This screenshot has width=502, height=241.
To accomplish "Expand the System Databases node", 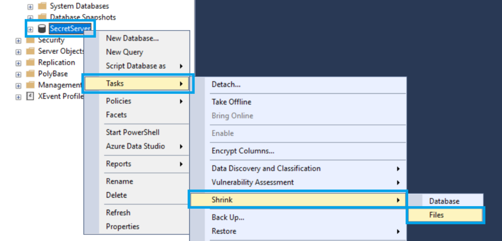I will [x=30, y=7].
